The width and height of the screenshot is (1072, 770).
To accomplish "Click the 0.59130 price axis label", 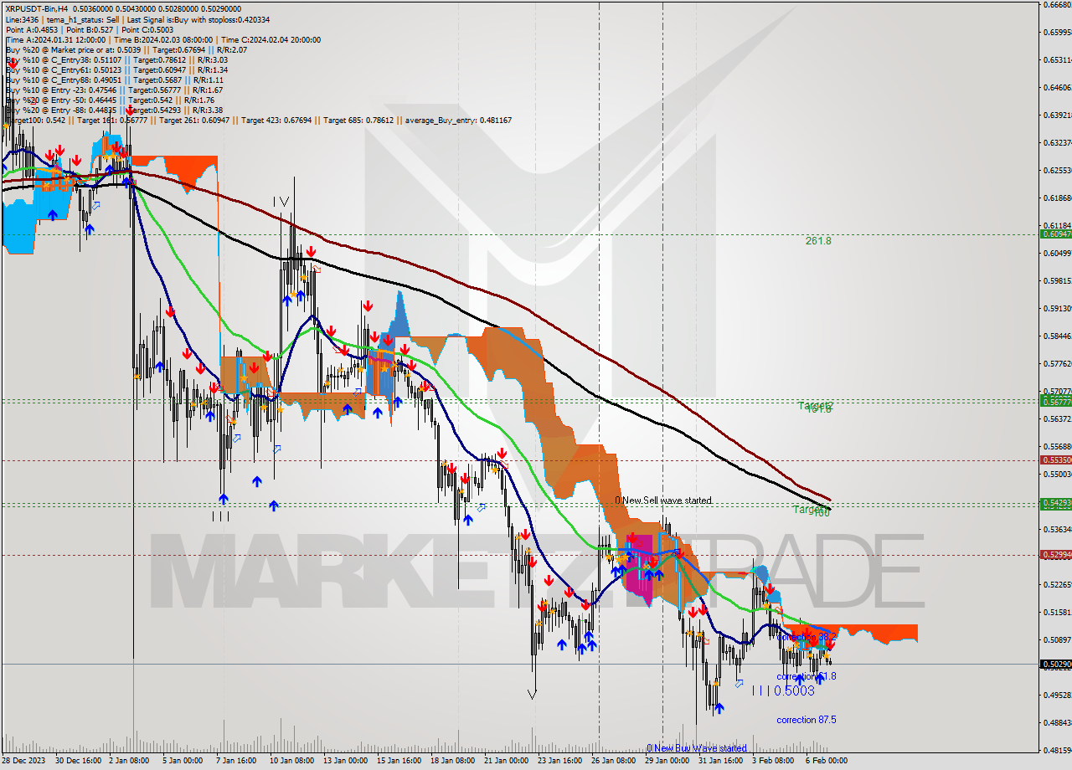I will coord(1057,308).
